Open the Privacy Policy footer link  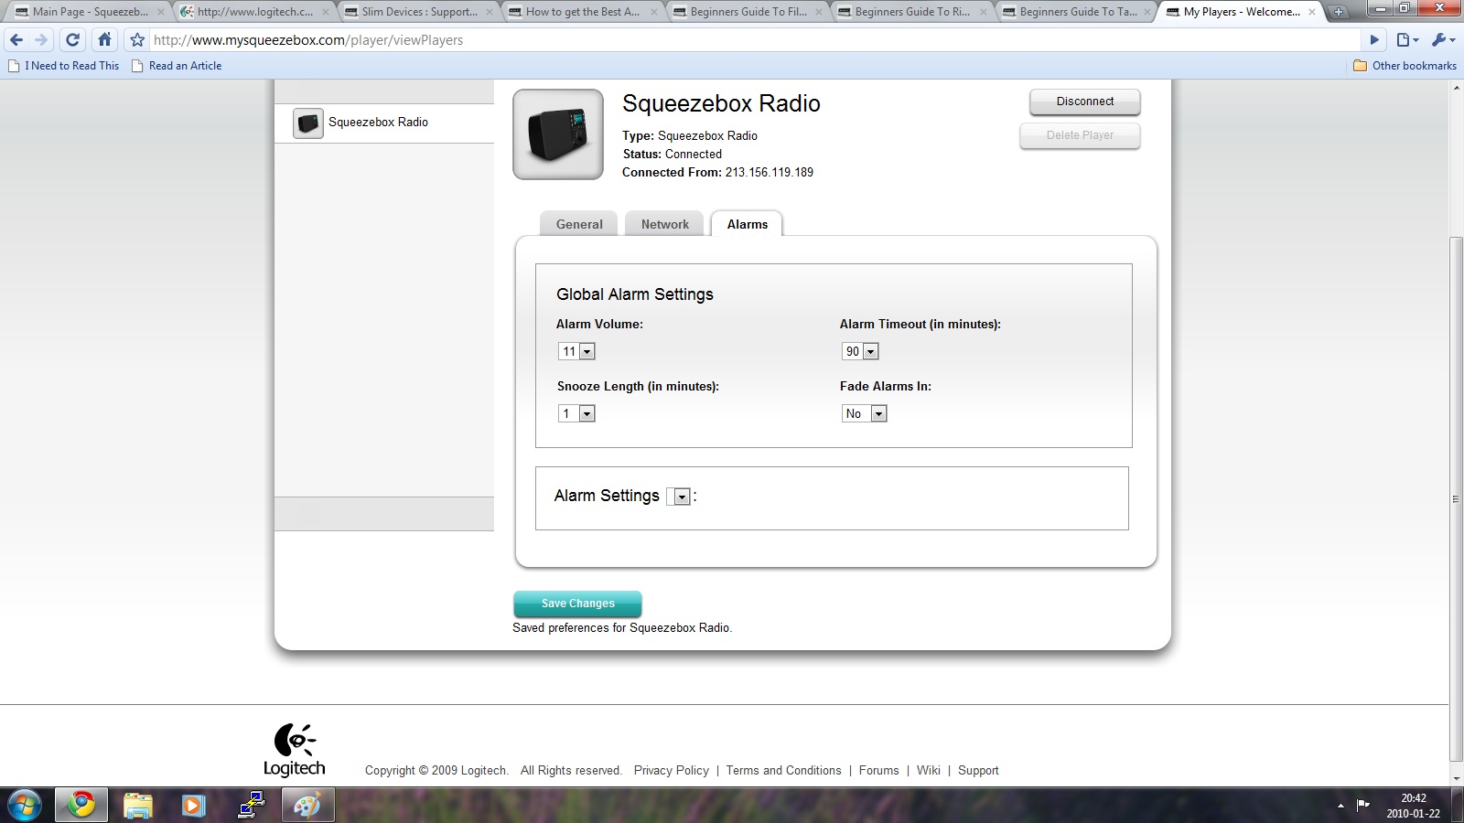[671, 770]
